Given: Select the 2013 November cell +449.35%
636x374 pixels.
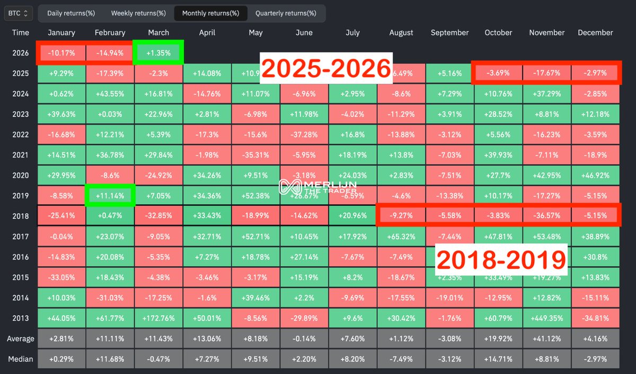Looking at the screenshot, I should (x=547, y=318).
